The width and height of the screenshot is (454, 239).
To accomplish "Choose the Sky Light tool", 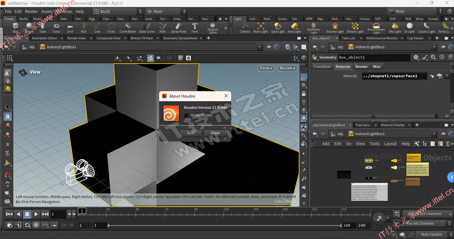I will coord(395,28).
